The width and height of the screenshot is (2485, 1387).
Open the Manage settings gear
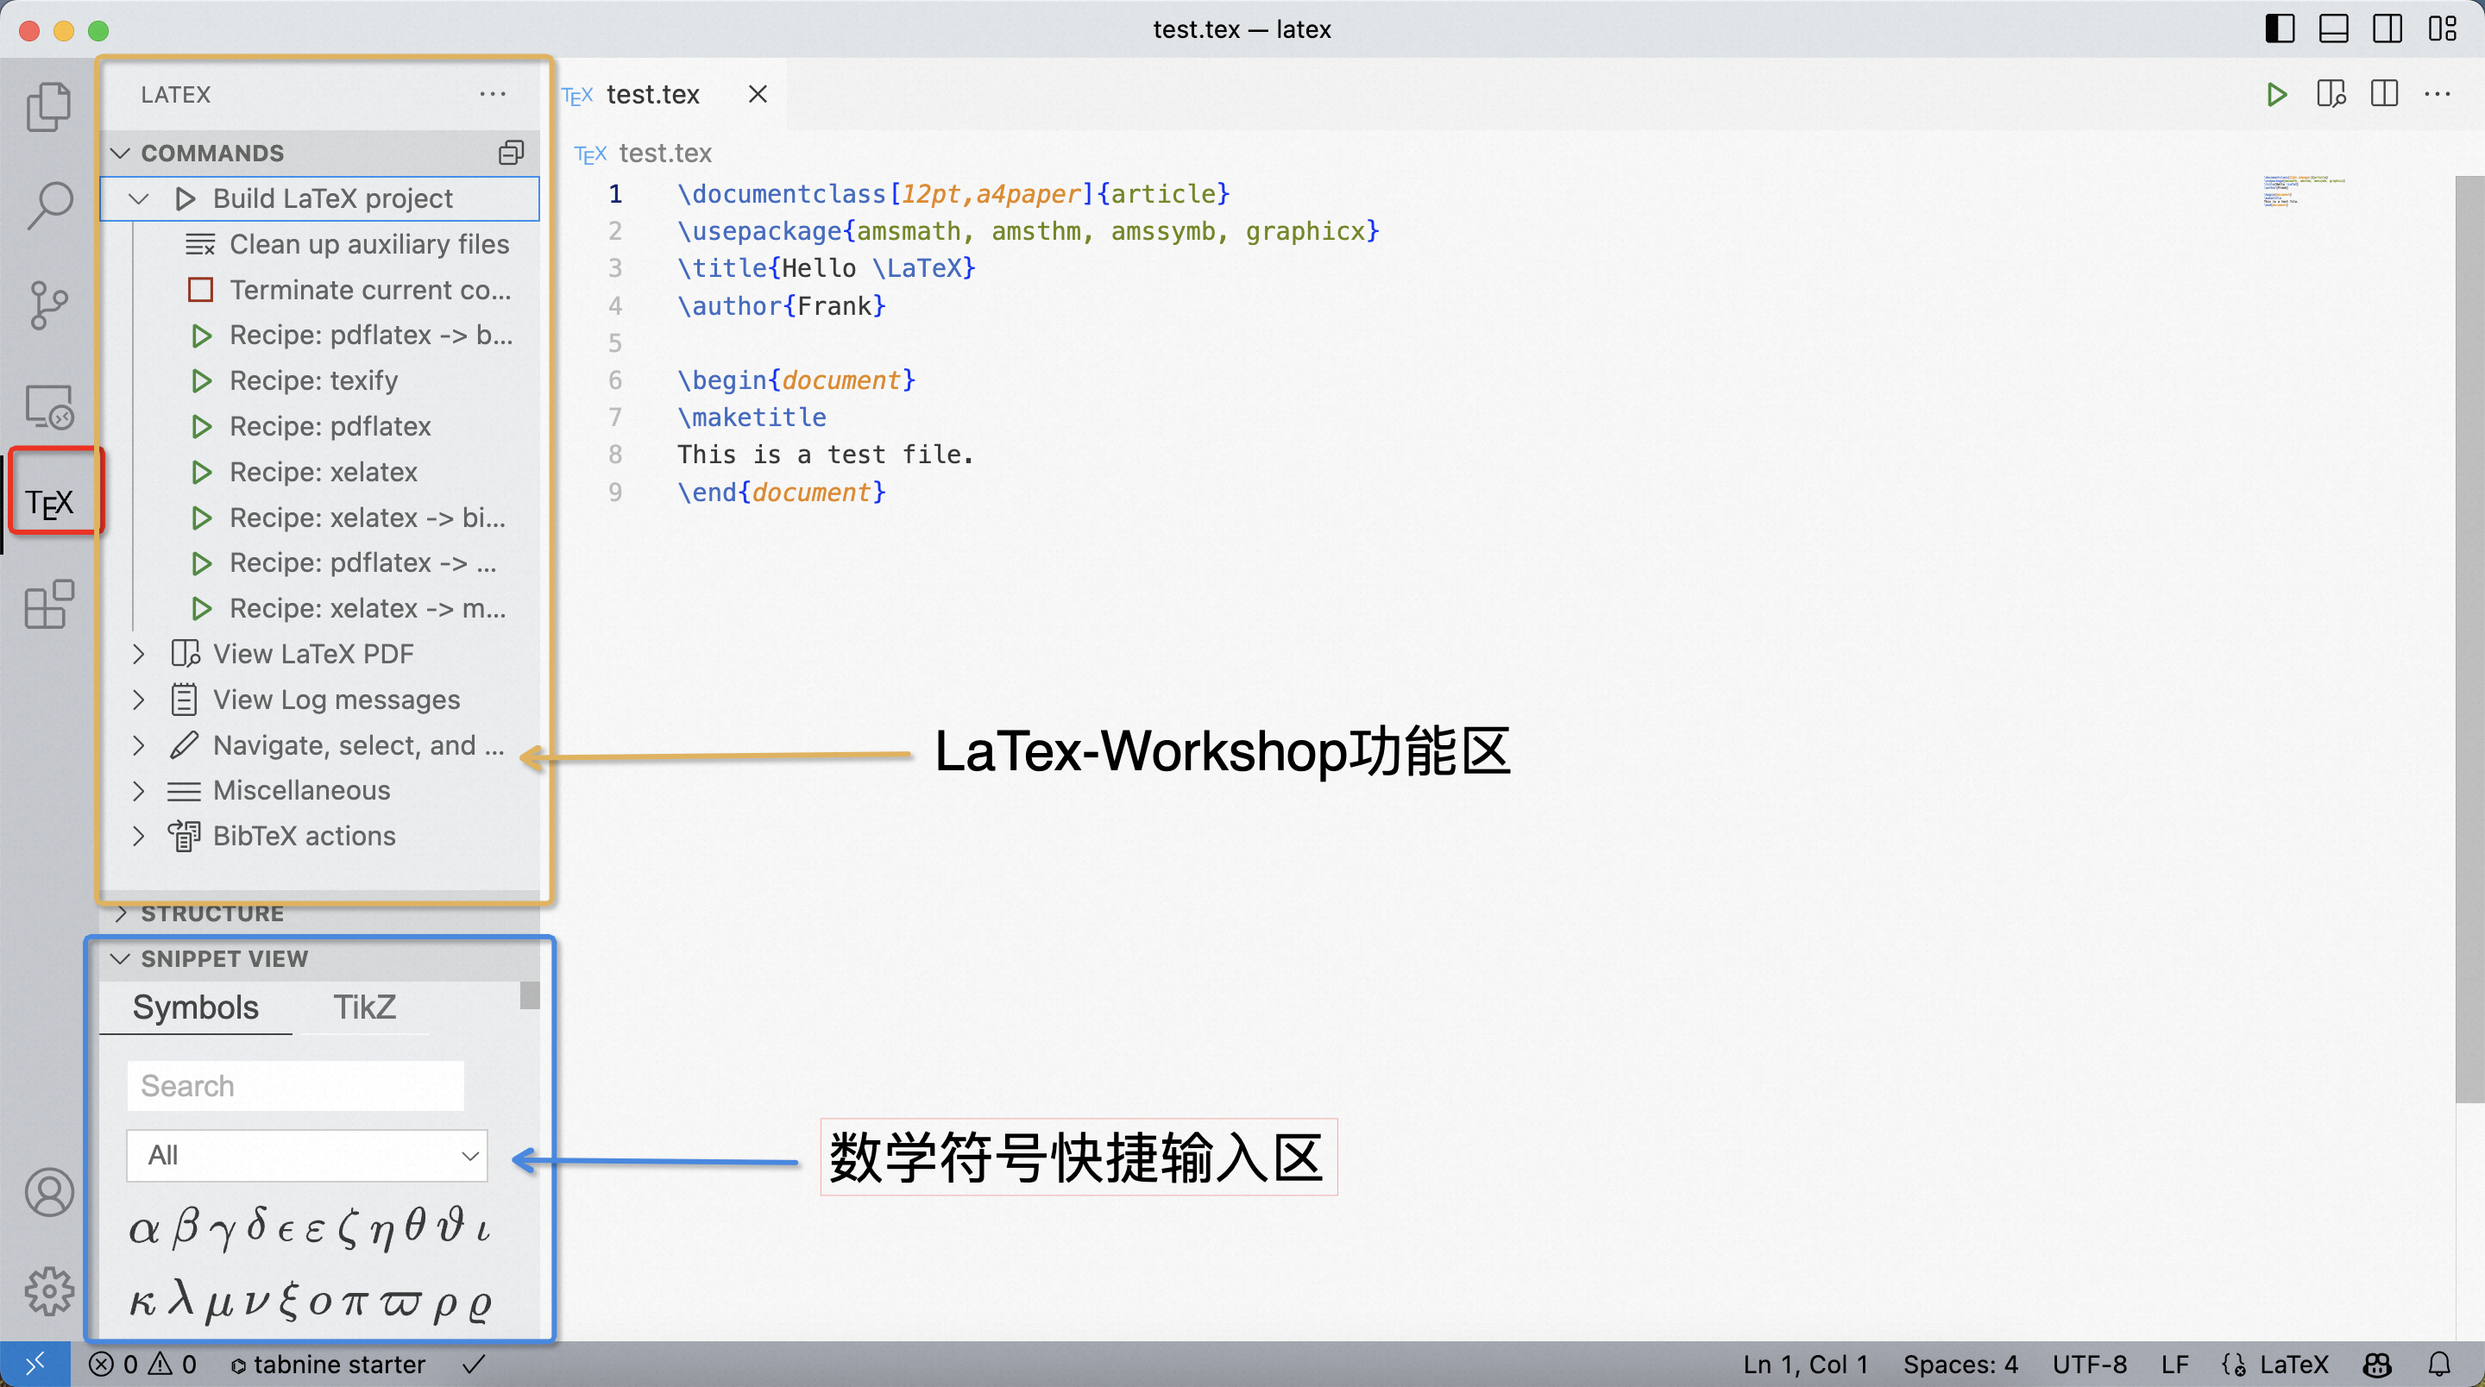click(49, 1290)
